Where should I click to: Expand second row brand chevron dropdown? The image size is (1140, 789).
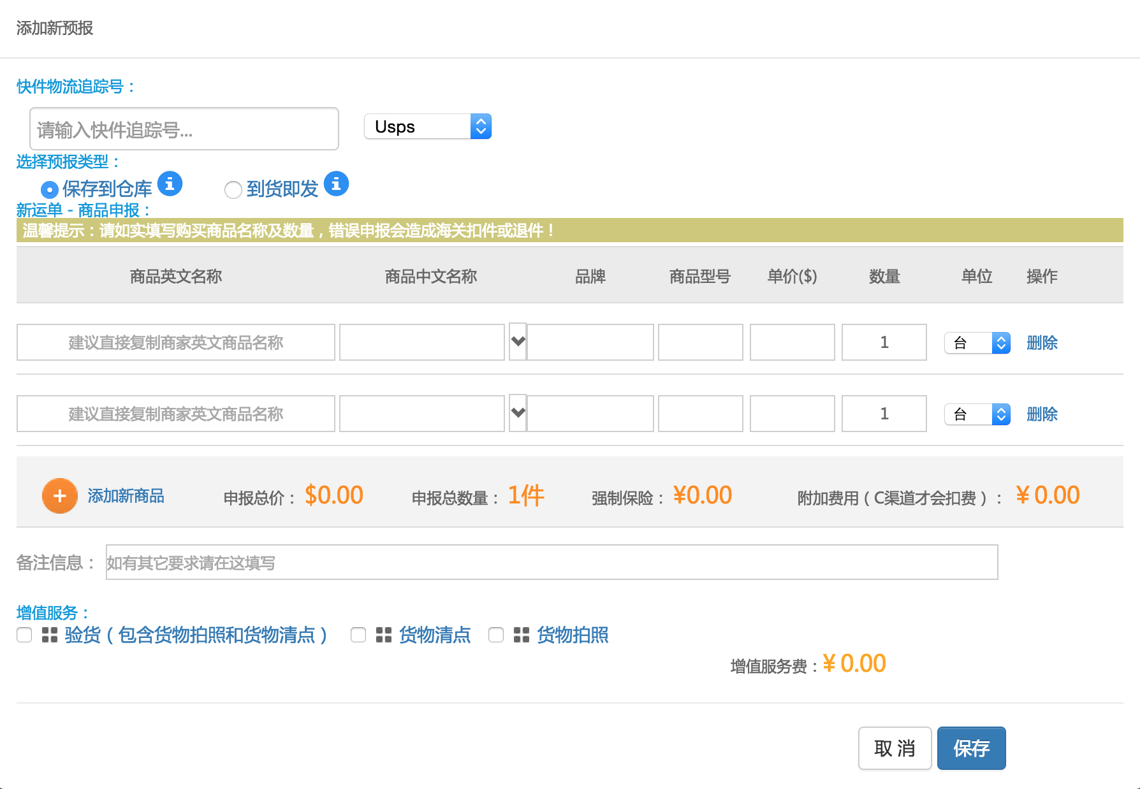518,413
